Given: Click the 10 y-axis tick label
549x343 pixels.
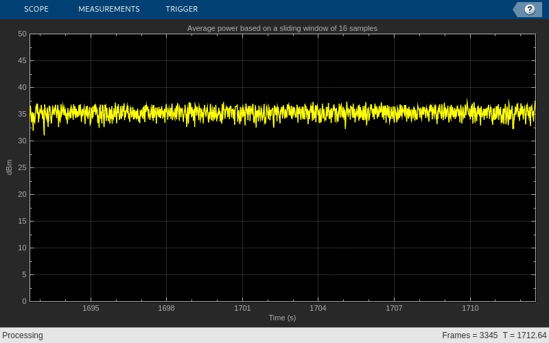Looking at the screenshot, I should tap(22, 248).
